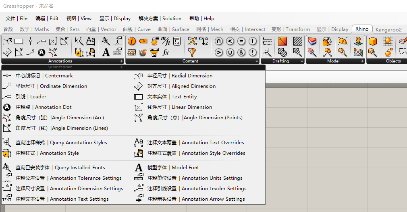Select the Rhino tab
Image resolution: width=407 pixels, height=212 pixels.
(x=362, y=29)
